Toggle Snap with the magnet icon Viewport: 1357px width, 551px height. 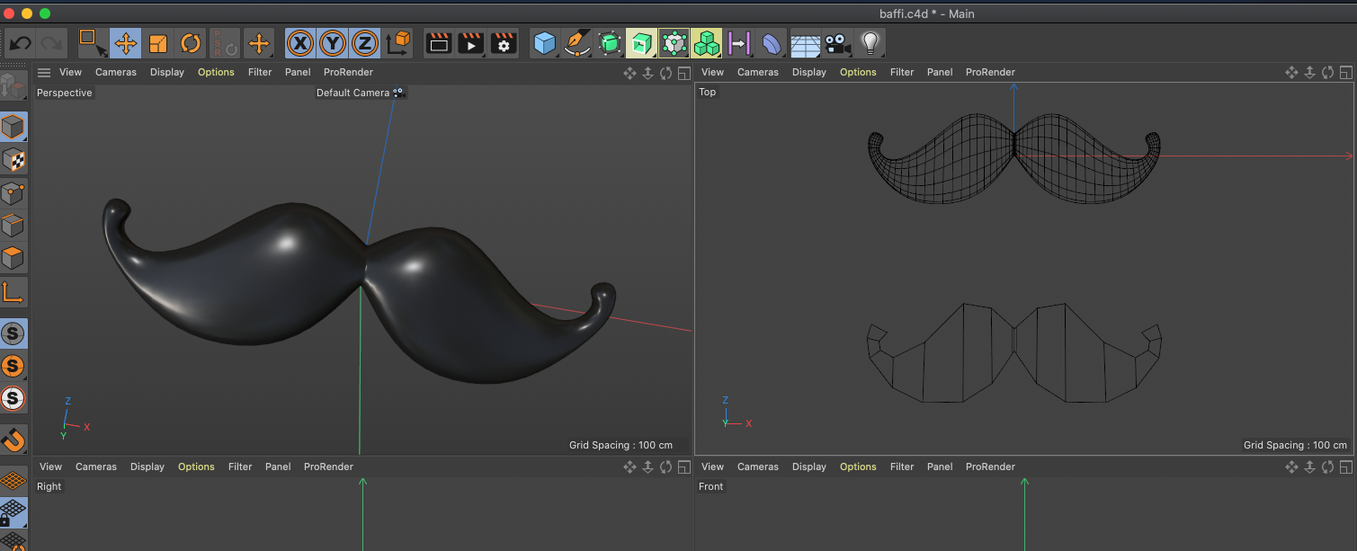[13, 440]
